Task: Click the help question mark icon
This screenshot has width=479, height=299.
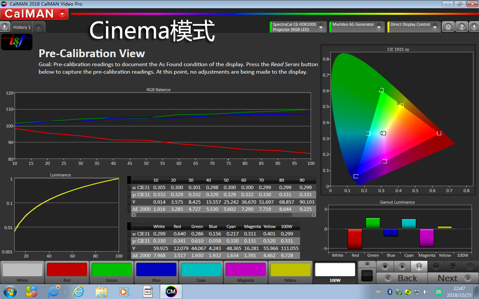Action: [x=461, y=27]
